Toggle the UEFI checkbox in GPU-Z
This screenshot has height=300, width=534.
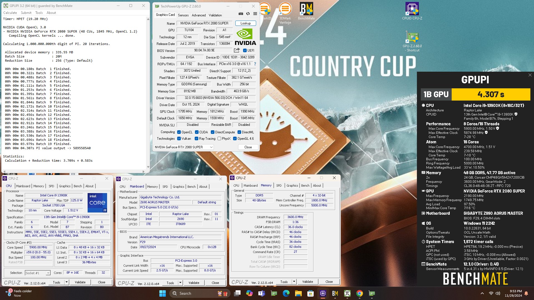coord(245,51)
